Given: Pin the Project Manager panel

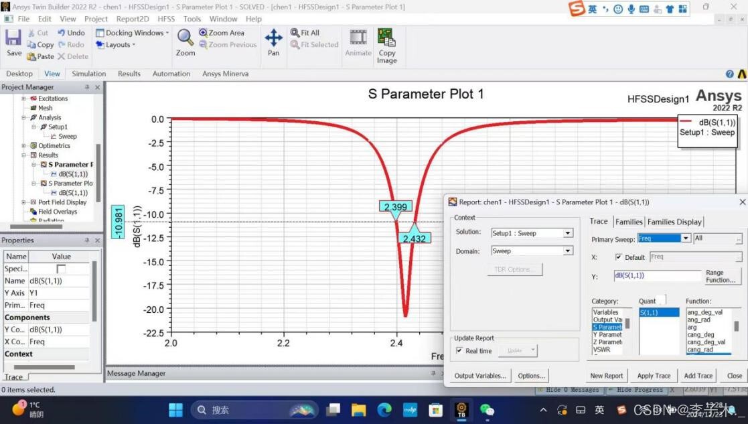Looking at the screenshot, I should [87, 87].
